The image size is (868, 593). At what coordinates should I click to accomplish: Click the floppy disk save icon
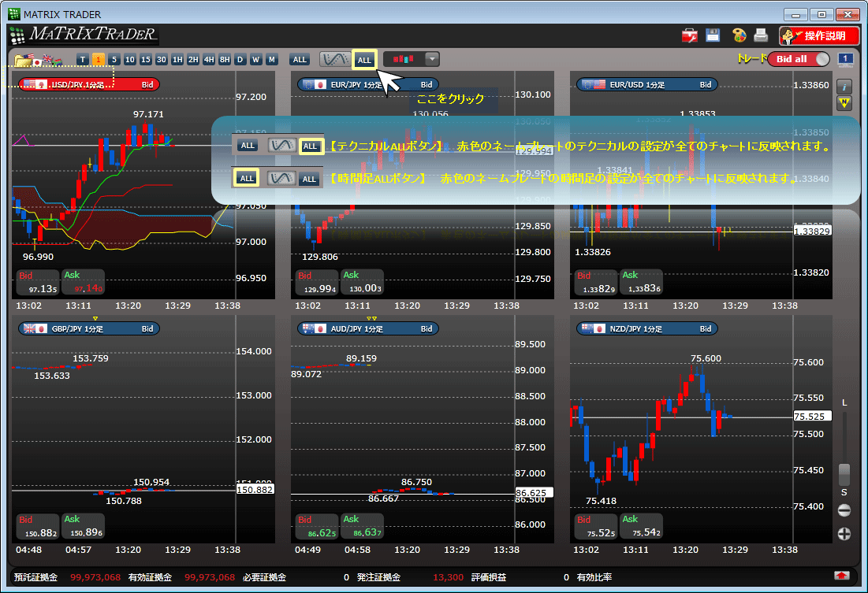tap(713, 35)
